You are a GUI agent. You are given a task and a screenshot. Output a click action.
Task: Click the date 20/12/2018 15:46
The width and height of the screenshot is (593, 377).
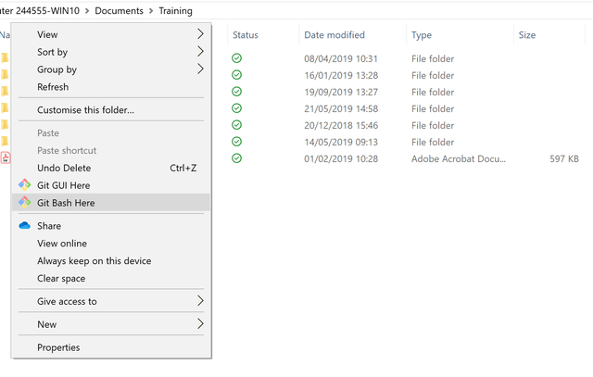tap(341, 125)
